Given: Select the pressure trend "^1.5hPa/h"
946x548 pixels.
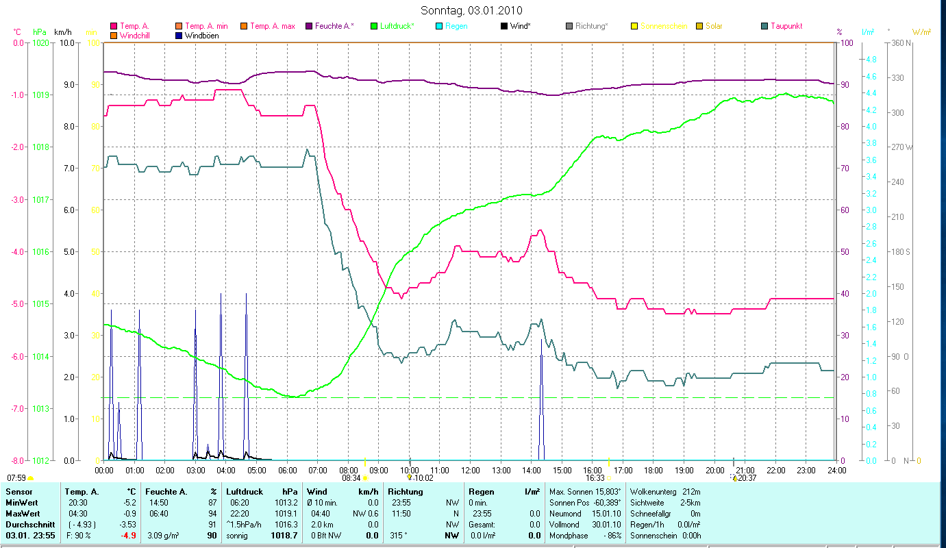Looking at the screenshot, I should pos(245,525).
